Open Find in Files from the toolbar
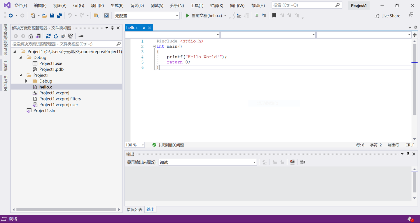The height and width of the screenshot is (223, 420). click(x=96, y=15)
